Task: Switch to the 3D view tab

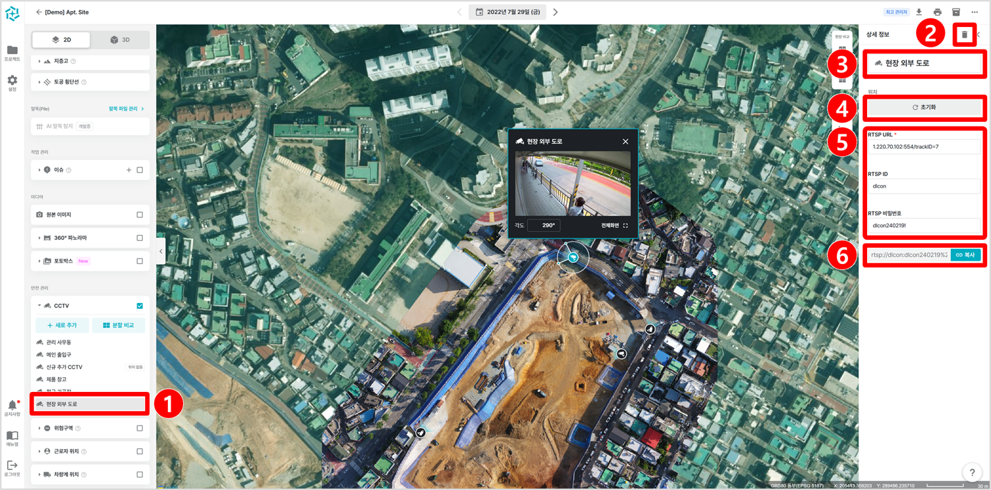Action: (120, 40)
